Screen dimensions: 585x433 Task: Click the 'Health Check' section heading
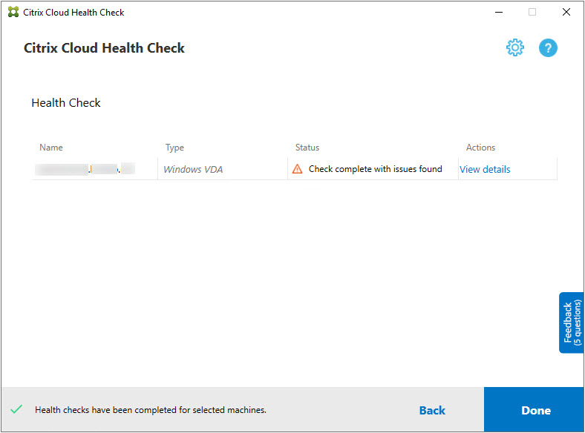(66, 103)
